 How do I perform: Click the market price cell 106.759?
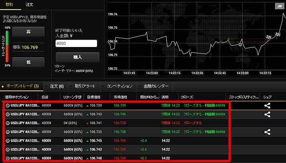(x=120, y=105)
